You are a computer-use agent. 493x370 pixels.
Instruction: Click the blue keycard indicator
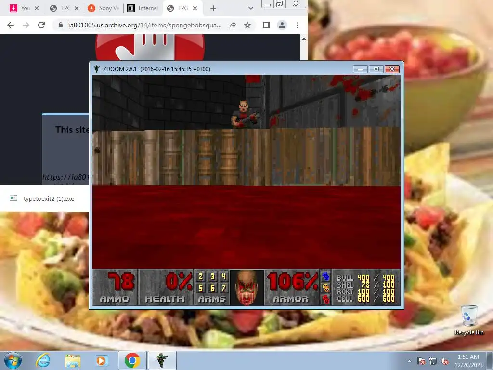coord(326,277)
